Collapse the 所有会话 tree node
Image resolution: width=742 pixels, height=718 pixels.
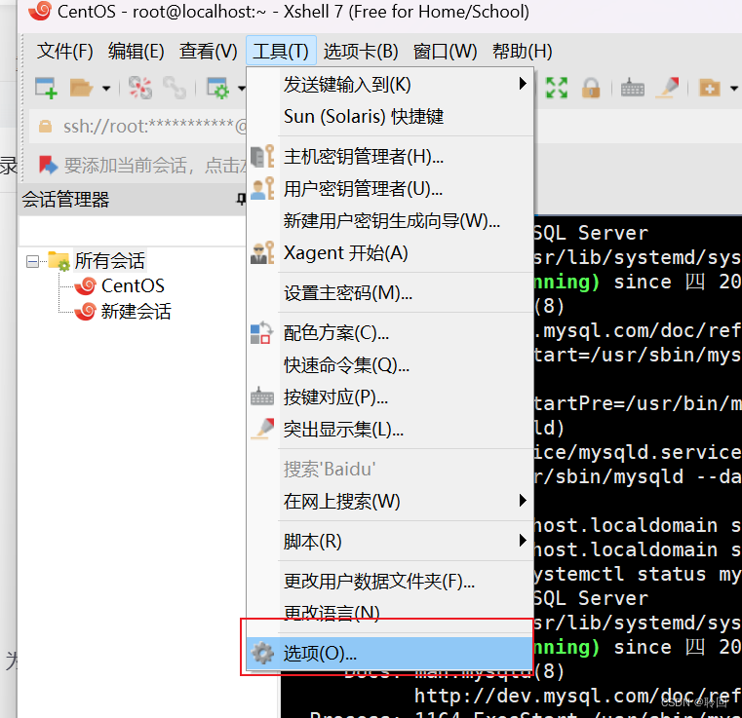(32, 261)
